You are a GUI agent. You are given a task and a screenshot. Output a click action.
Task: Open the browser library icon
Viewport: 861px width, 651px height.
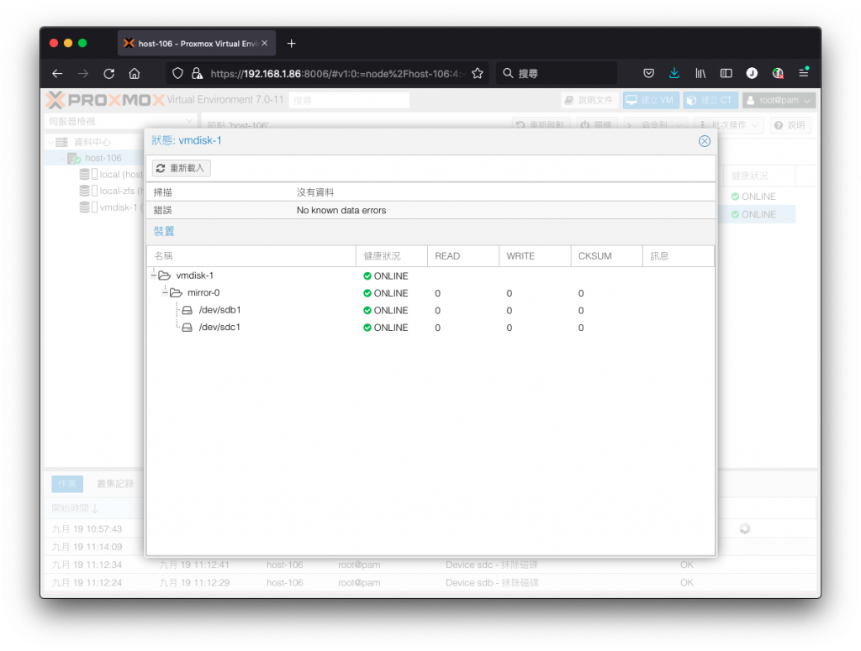(x=700, y=73)
